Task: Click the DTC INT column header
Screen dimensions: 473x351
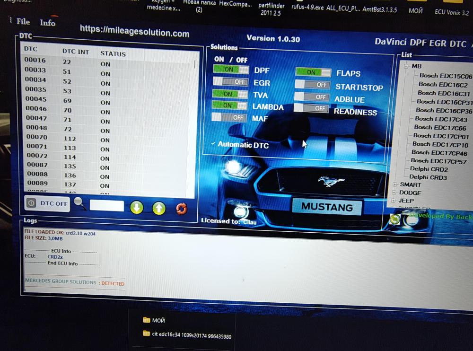Action: point(75,52)
